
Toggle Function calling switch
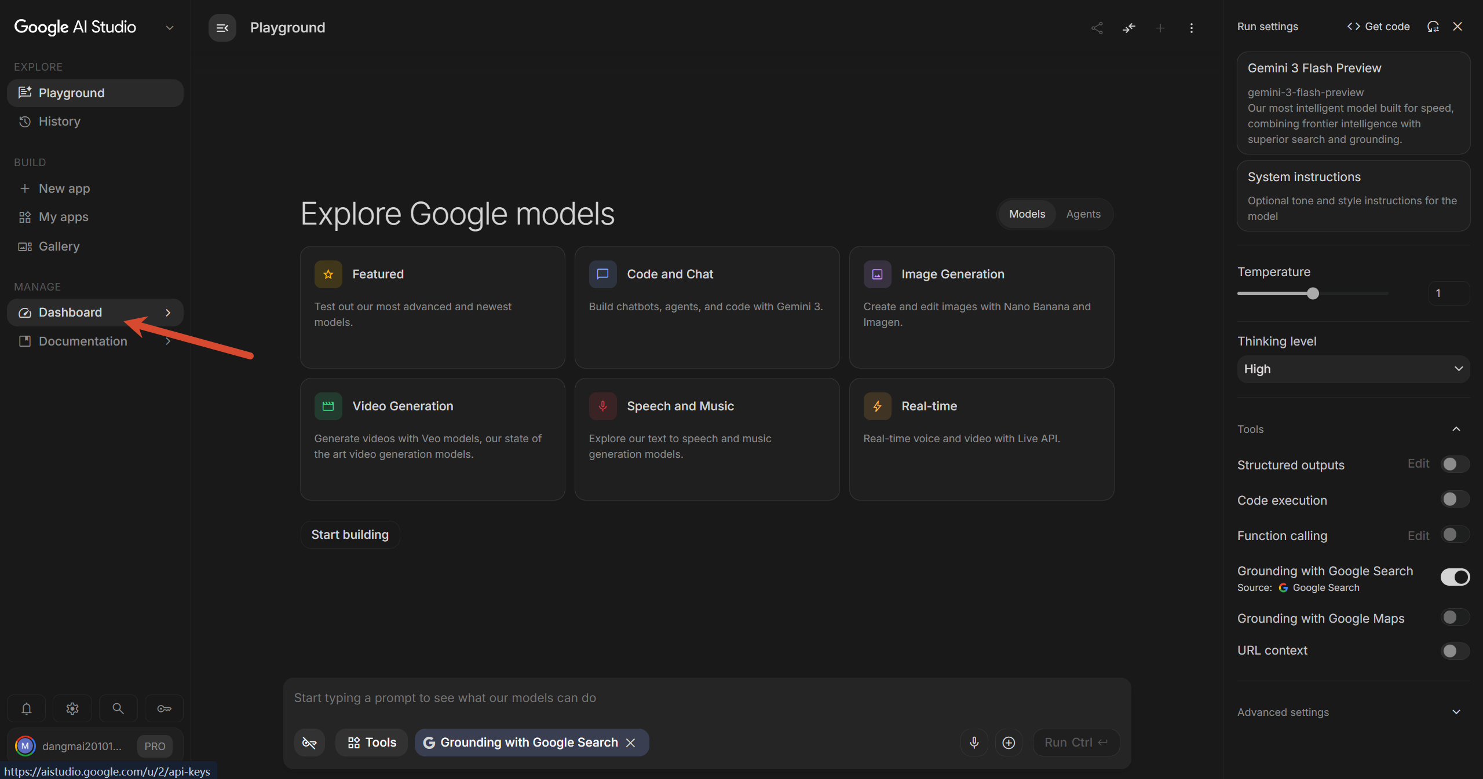tap(1455, 535)
